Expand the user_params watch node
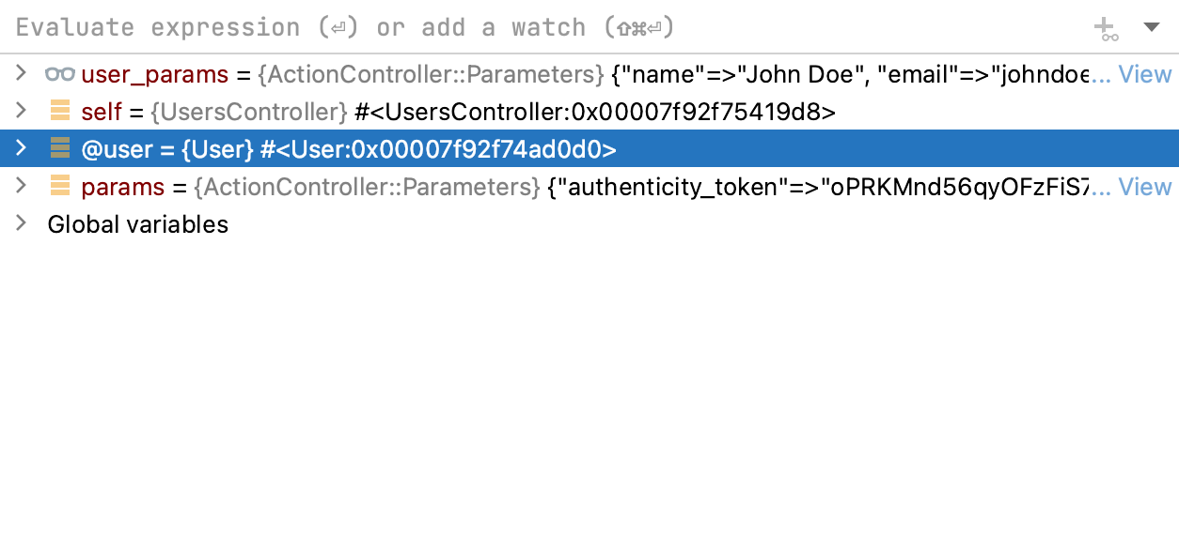This screenshot has width=1179, height=550. [21, 73]
